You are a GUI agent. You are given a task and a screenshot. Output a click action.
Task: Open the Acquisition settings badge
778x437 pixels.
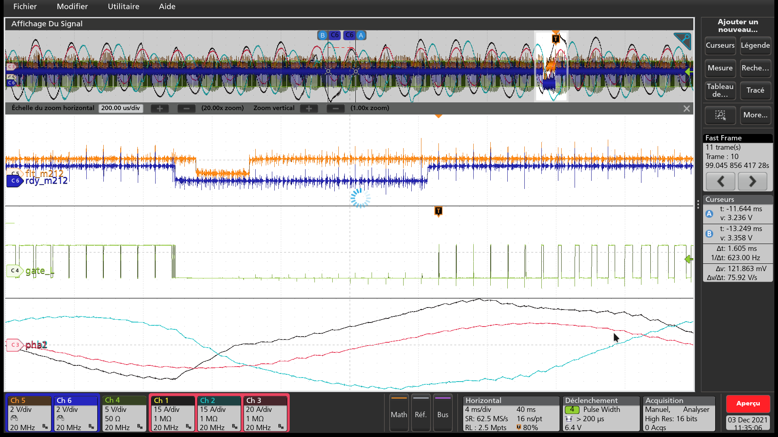(x=679, y=414)
